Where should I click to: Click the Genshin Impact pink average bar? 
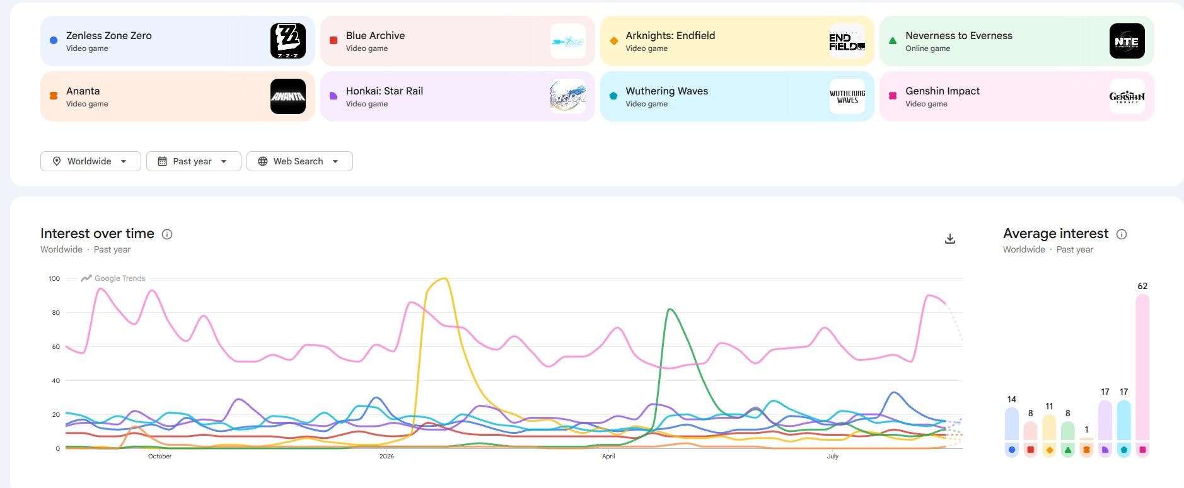pos(1142,367)
